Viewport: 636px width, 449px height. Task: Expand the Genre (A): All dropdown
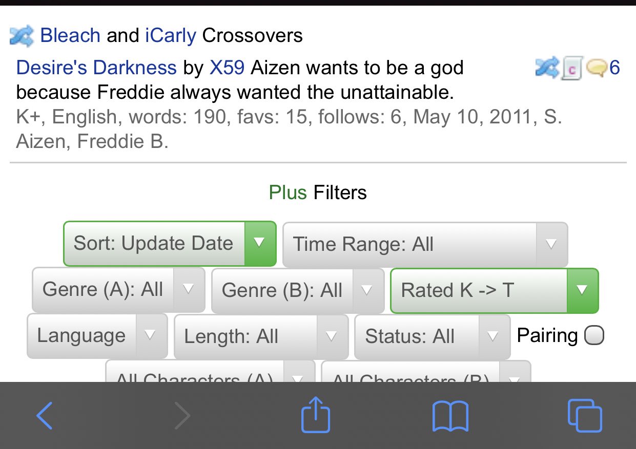pos(118,290)
